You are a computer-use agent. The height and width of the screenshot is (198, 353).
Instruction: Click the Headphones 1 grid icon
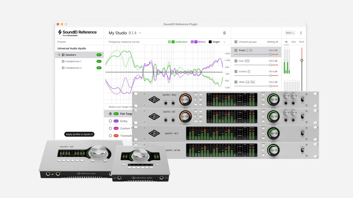coord(63,61)
